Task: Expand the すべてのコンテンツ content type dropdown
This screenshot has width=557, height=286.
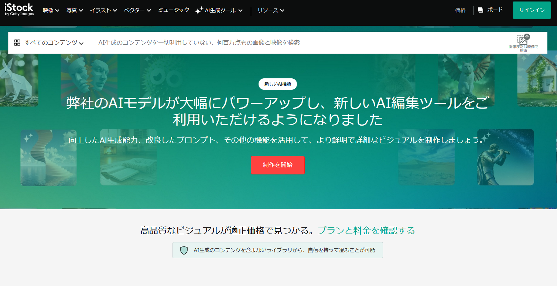Action: 52,42
